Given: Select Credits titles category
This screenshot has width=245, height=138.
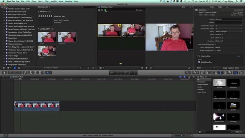Looking at the screenshot, I should pos(200,87).
